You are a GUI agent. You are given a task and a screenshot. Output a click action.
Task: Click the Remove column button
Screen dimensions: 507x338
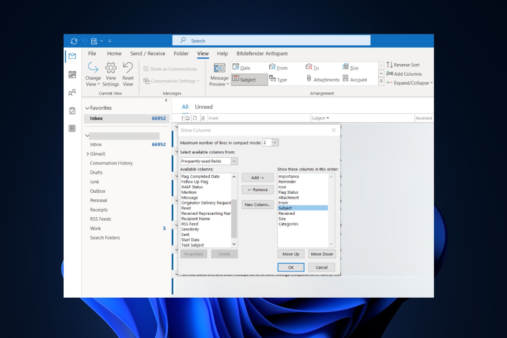[257, 189]
